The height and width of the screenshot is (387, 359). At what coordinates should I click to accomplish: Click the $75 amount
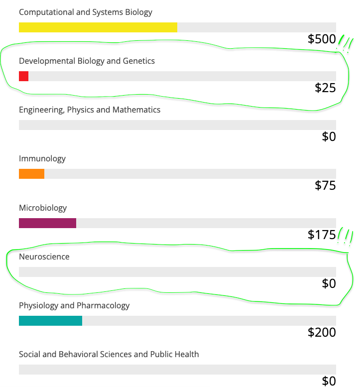click(x=325, y=186)
